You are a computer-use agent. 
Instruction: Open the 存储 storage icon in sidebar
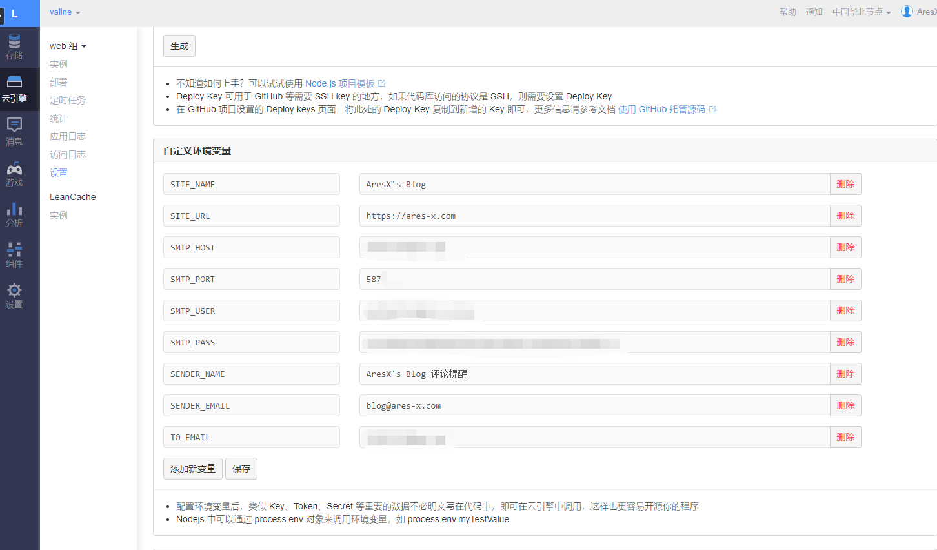(x=14, y=42)
